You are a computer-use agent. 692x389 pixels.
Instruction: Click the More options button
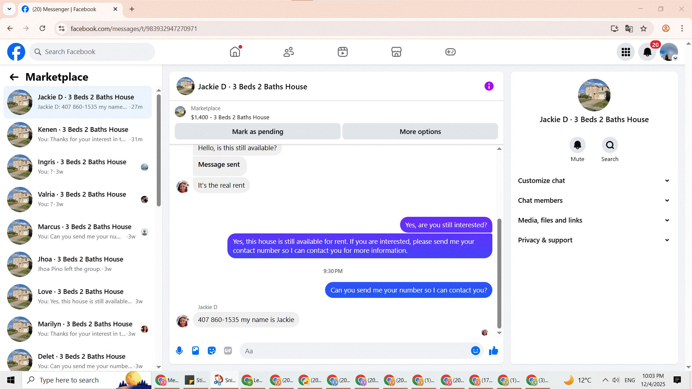420,131
